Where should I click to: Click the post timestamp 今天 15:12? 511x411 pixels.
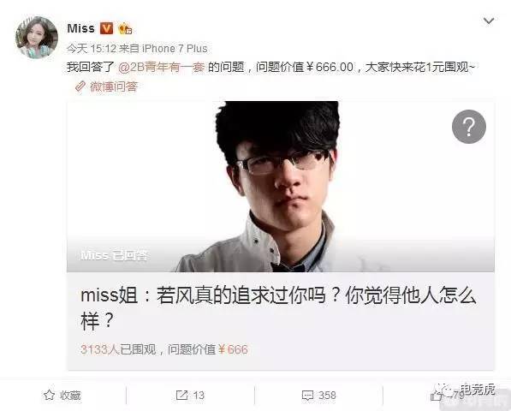pyautogui.click(x=92, y=49)
